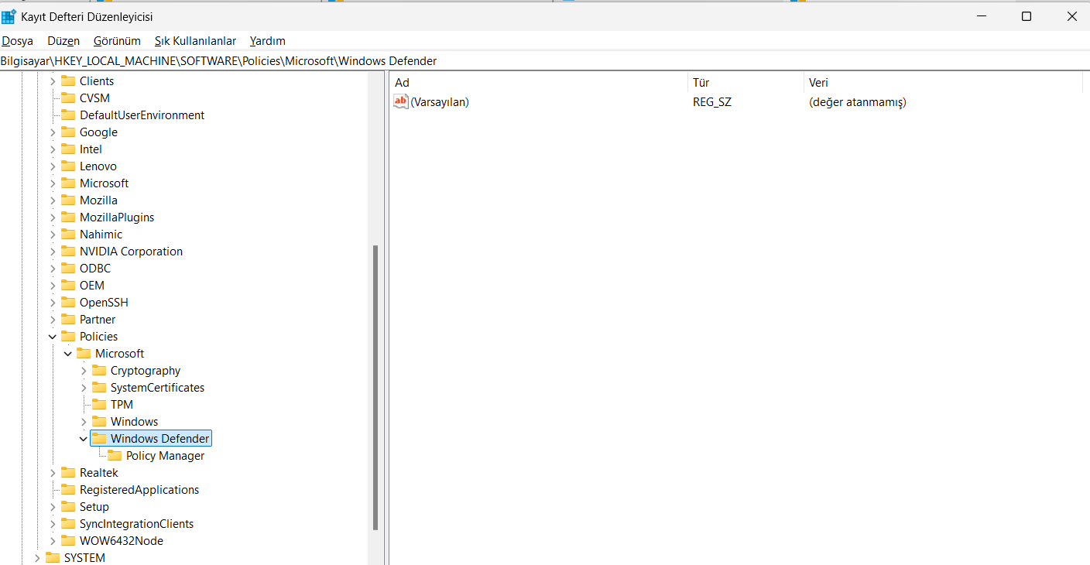Image resolution: width=1090 pixels, height=565 pixels.
Task: Click the (değer atanmamış) data cell
Action: pyautogui.click(x=857, y=102)
